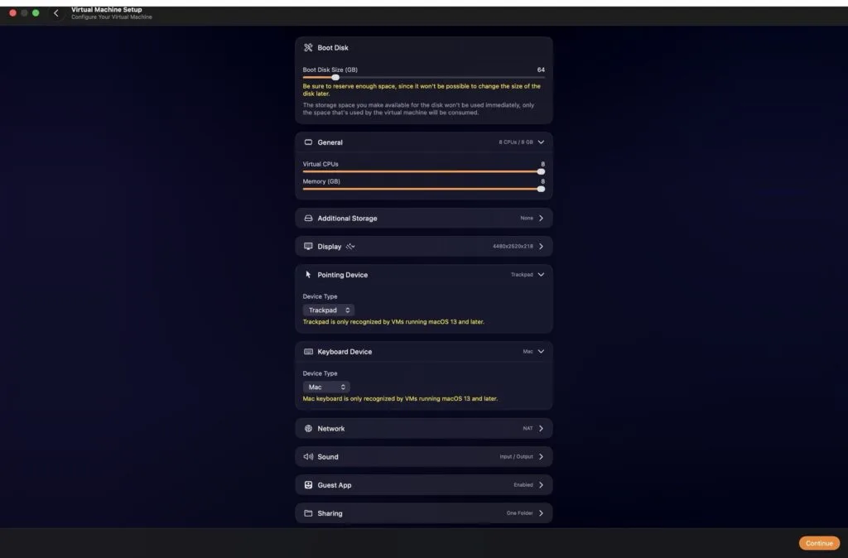The image size is (848, 558).
Task: Expand the Display section chevron
Action: click(x=541, y=247)
